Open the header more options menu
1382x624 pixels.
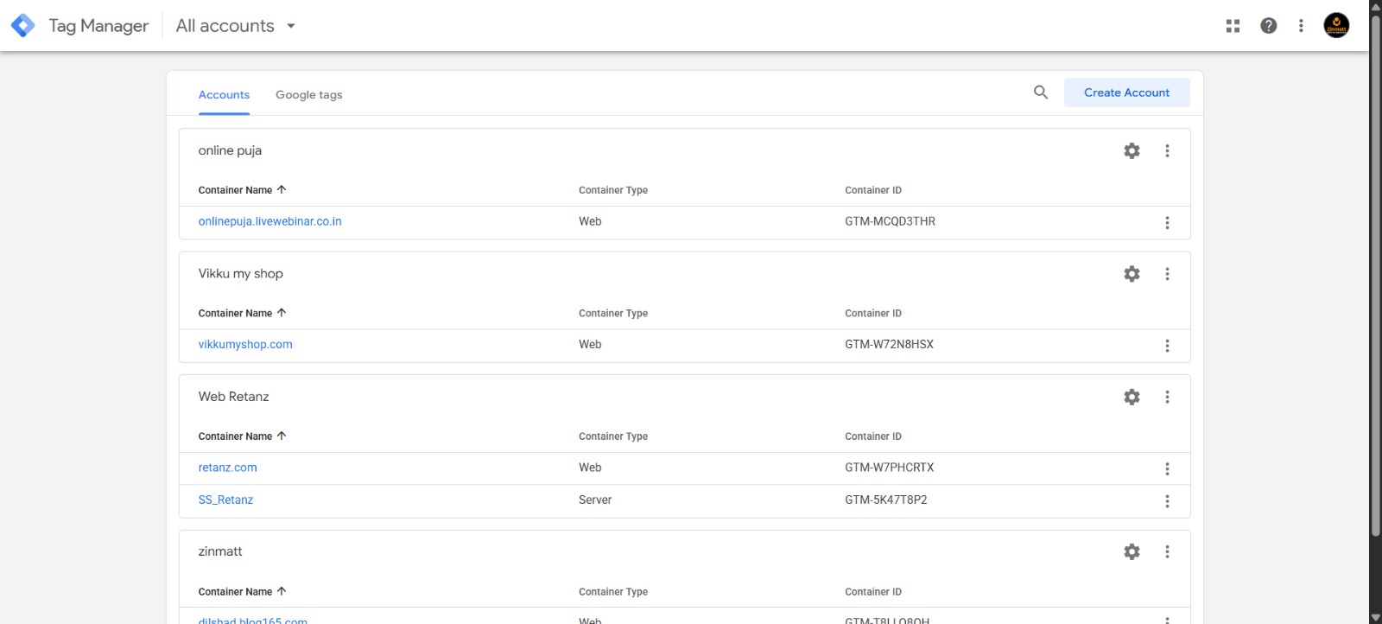point(1301,26)
